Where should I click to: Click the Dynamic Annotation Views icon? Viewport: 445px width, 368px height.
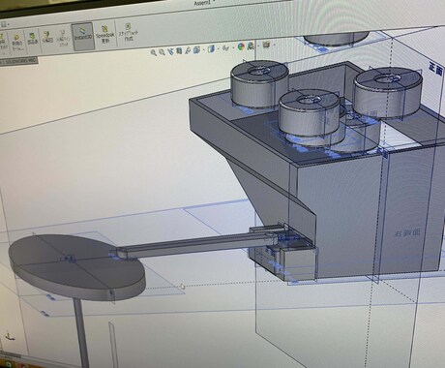tap(188, 50)
